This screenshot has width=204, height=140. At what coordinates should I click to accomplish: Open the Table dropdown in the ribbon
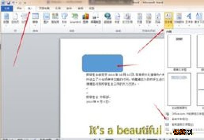tap(35, 19)
